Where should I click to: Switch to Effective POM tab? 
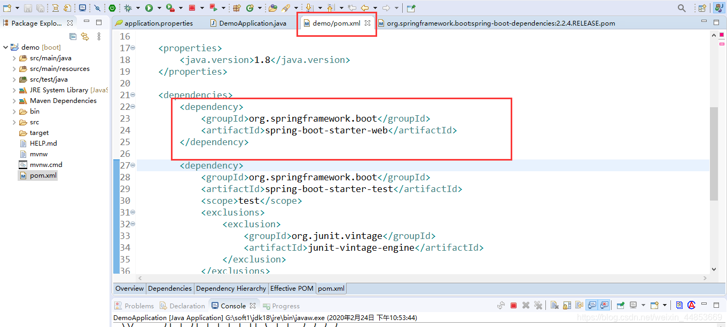coord(292,289)
